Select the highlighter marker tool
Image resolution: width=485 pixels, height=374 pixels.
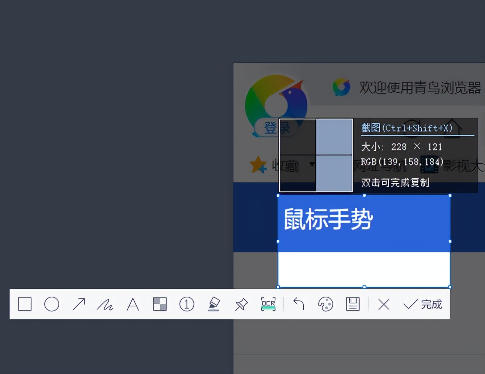[x=213, y=304]
